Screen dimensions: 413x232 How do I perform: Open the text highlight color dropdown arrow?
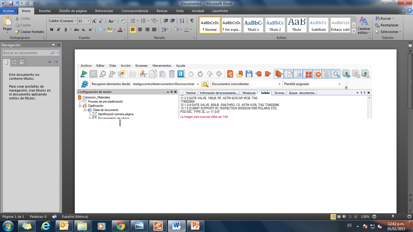[x=114, y=30]
